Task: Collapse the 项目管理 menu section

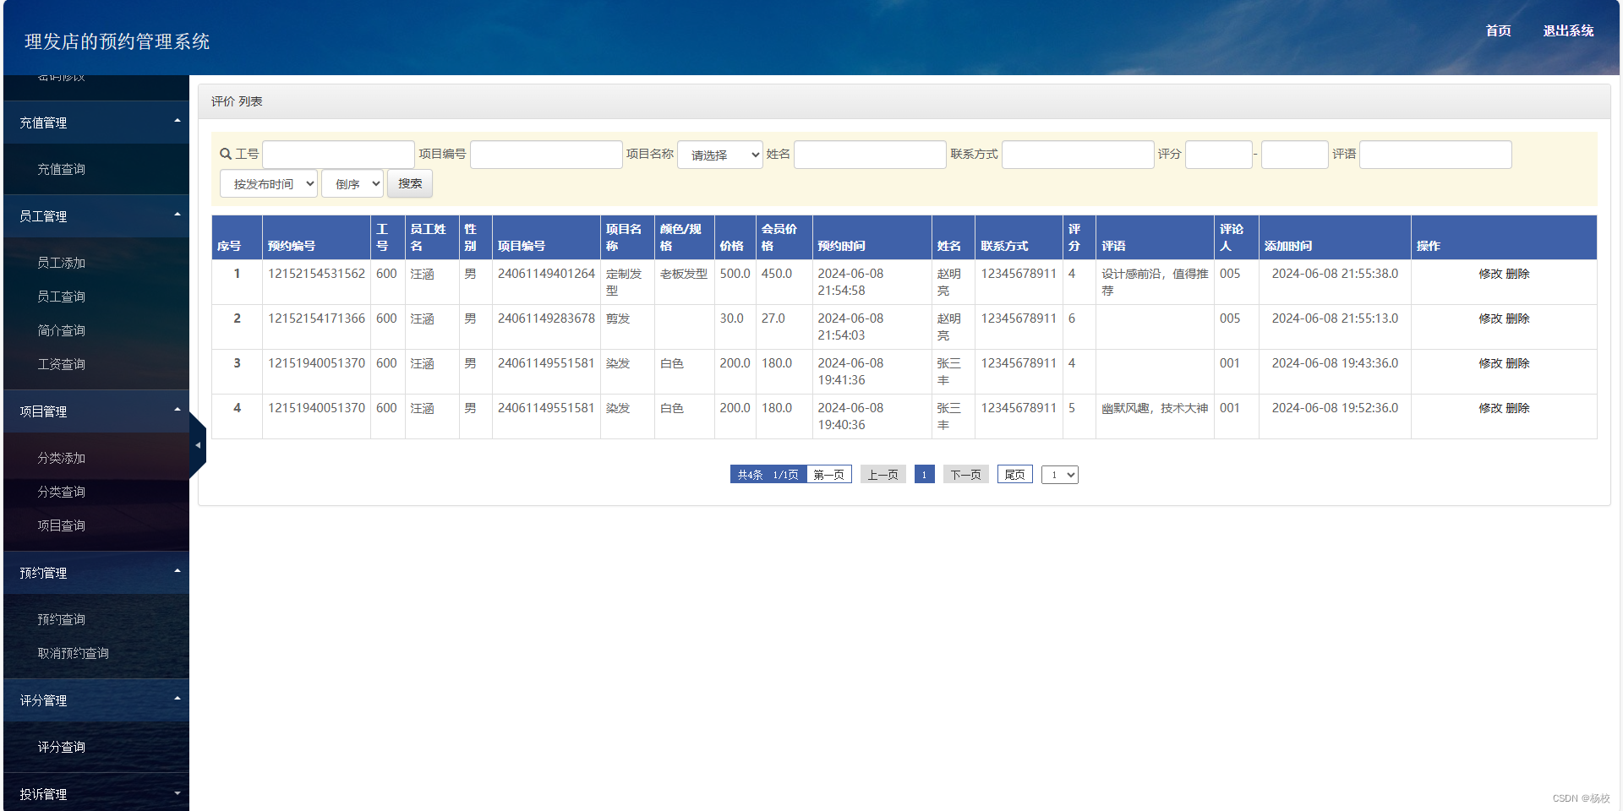Action: pos(96,411)
